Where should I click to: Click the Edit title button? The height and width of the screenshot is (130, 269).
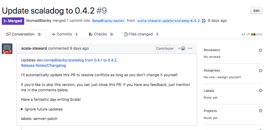pyautogui.click(x=256, y=11)
